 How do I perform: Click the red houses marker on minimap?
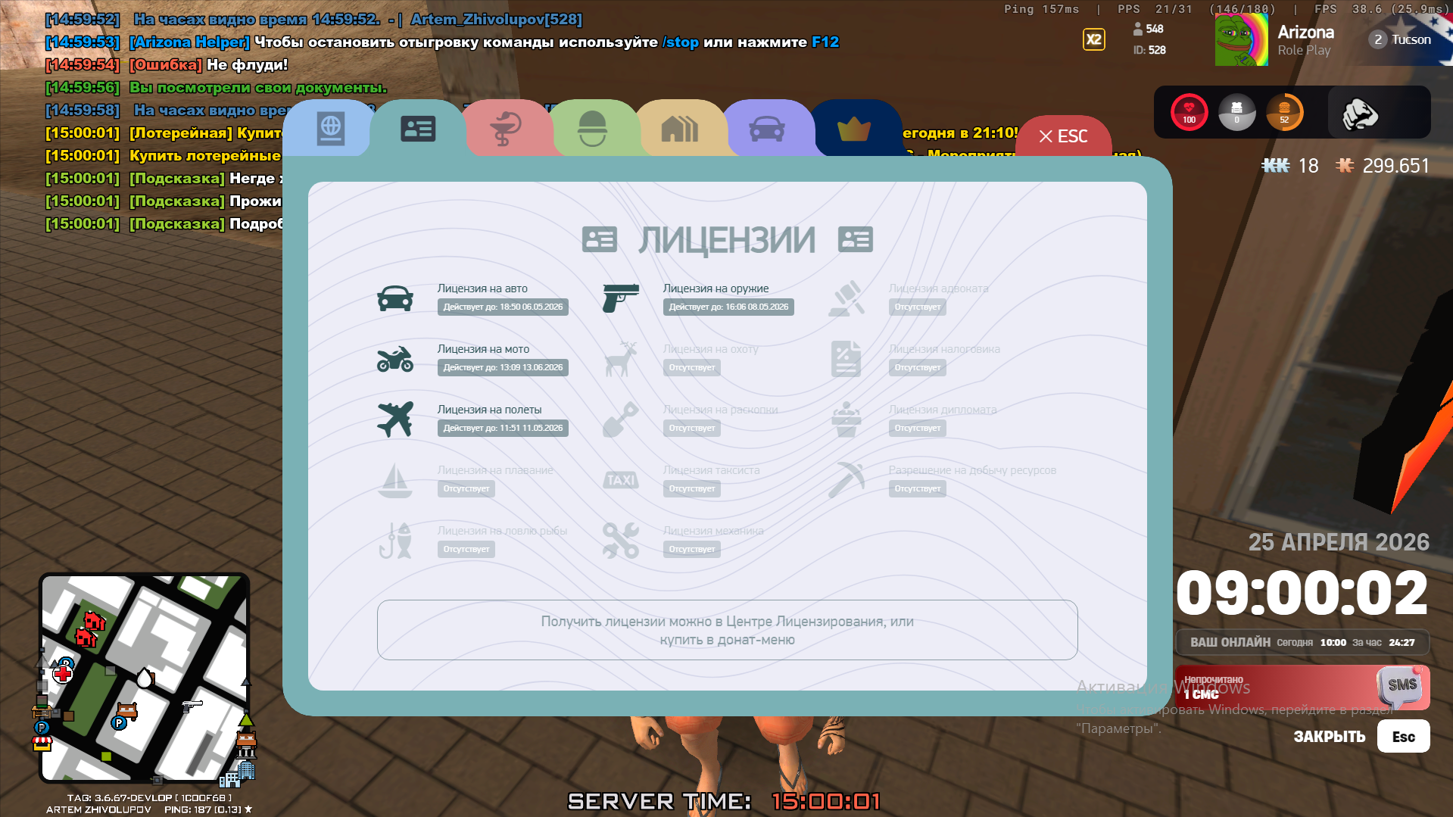click(89, 628)
